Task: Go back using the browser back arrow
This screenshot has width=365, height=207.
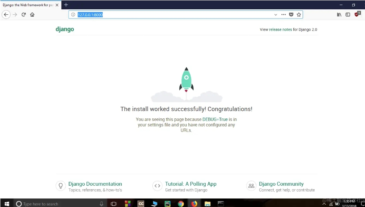Action: point(6,15)
